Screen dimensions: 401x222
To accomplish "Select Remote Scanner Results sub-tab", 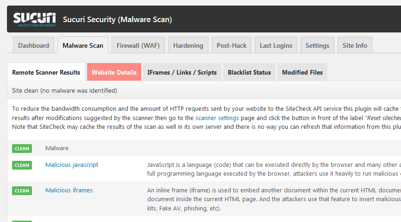I will pos(46,72).
